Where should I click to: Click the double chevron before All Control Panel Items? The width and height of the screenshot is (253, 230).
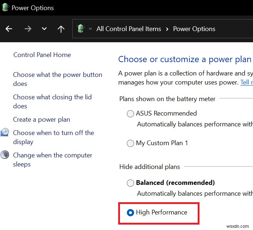pos(90,29)
